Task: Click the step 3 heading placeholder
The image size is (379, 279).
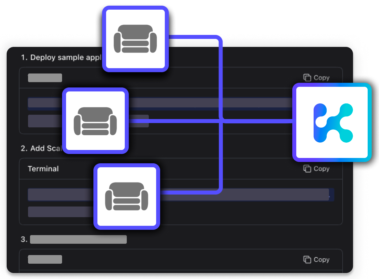Action: tap(78, 239)
